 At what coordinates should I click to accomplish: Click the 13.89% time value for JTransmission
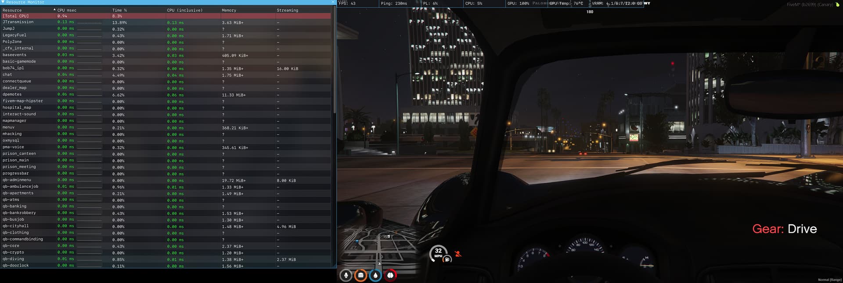(x=119, y=23)
